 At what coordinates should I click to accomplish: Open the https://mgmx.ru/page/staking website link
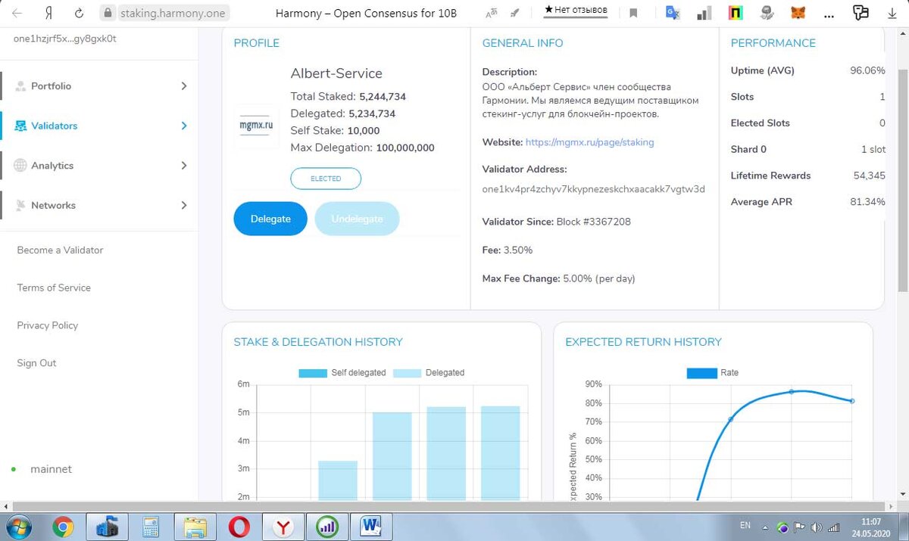[589, 142]
